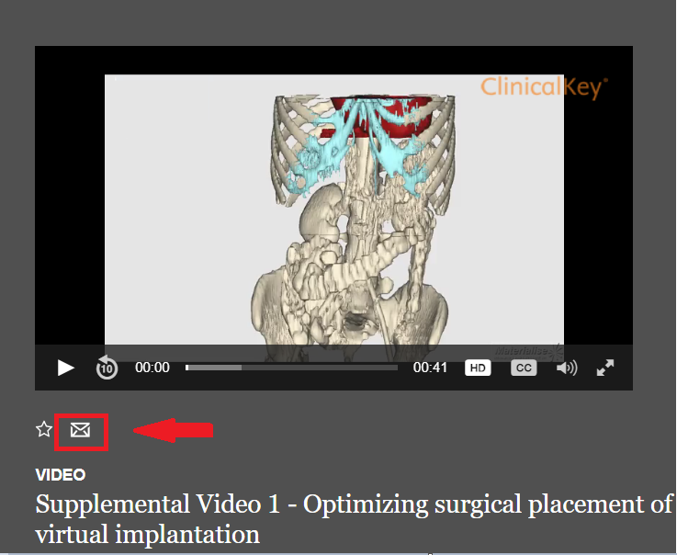Click the VIDEO category label

coord(61,475)
